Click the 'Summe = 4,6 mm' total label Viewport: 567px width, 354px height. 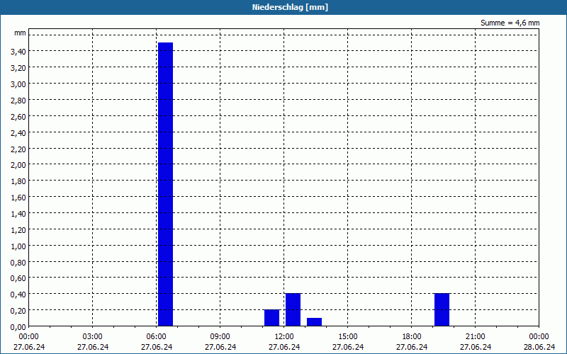pos(510,23)
